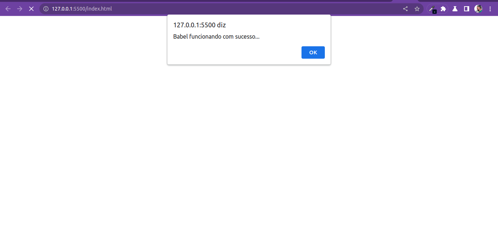Open Chrome three-dot menu
The height and width of the screenshot is (242, 498).
(x=490, y=9)
